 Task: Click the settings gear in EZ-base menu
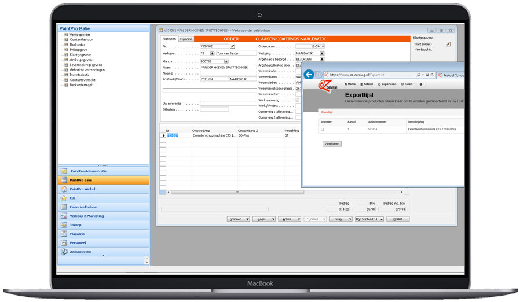point(422,84)
